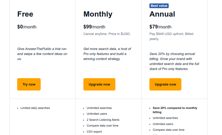Click 'Cancel anytime. Price in $USD.' note
The width and height of the screenshot is (222, 135).
(107, 34)
